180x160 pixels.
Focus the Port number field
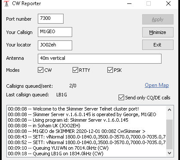51,18
